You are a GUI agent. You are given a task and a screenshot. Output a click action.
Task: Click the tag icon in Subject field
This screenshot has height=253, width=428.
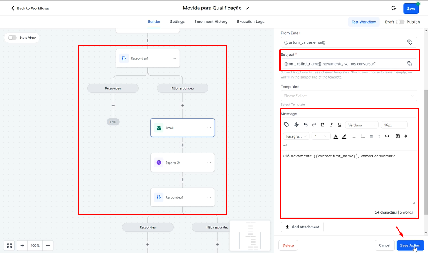coord(410,64)
